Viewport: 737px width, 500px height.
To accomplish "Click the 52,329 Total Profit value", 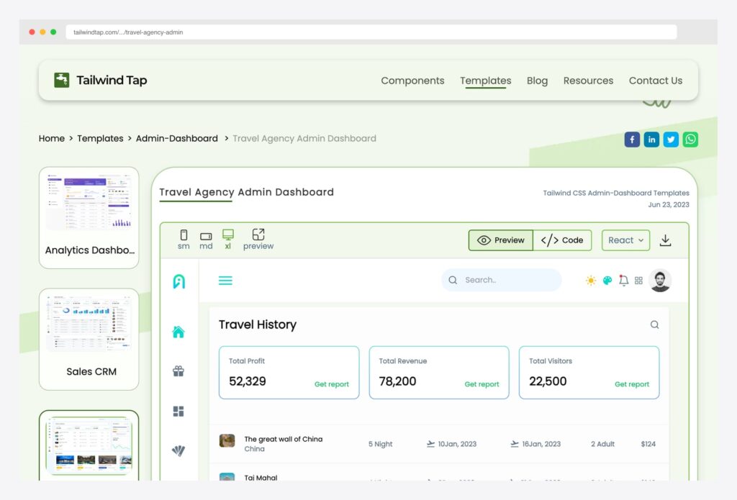I will click(248, 381).
